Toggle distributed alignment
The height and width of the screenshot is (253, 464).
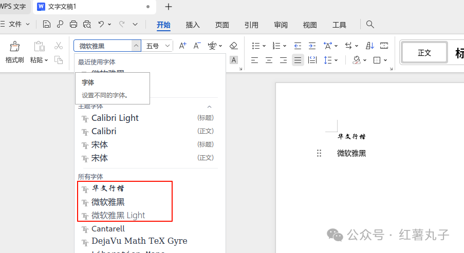click(x=312, y=60)
